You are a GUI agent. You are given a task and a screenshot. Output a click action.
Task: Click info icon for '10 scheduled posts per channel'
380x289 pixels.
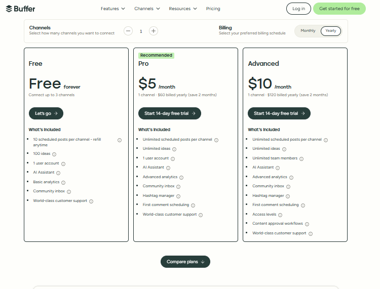pyautogui.click(x=120, y=140)
